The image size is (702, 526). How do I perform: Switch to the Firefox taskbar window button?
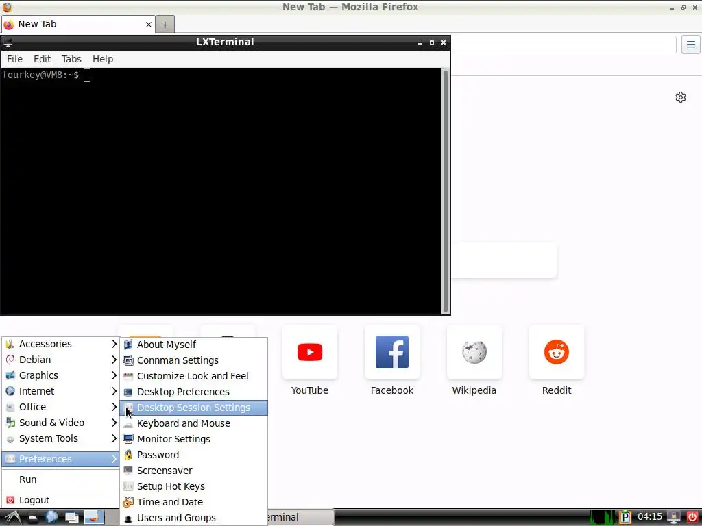(x=95, y=517)
